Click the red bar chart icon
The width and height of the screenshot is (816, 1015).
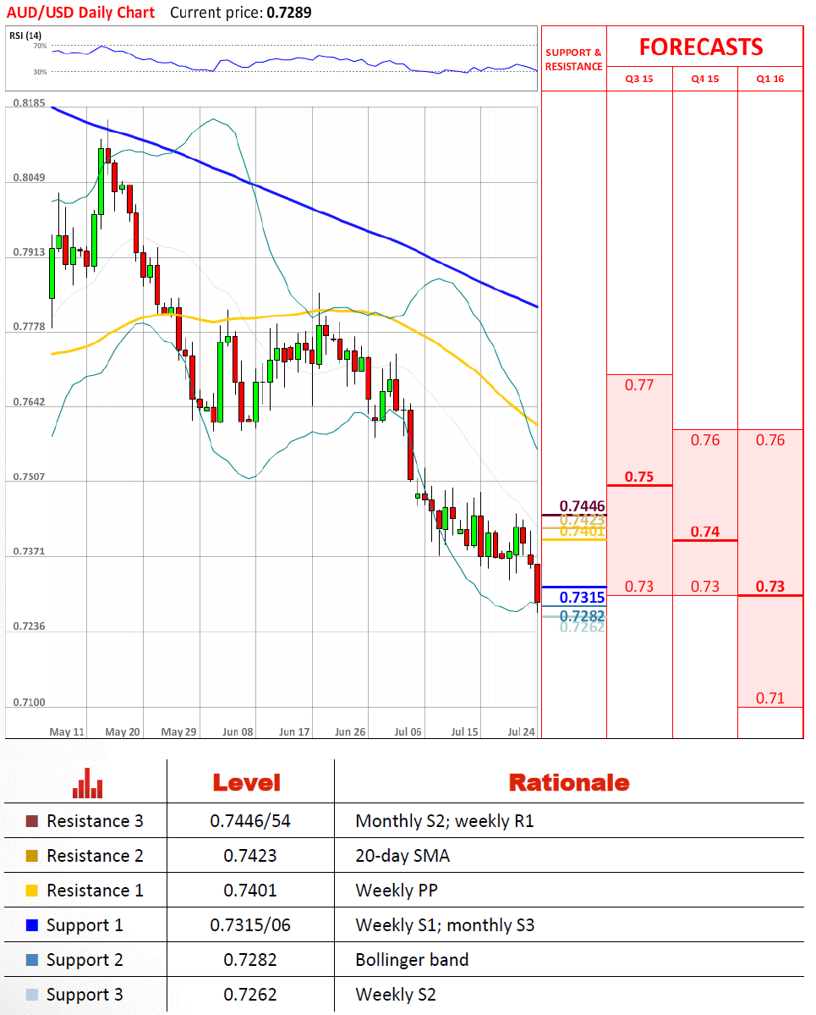click(x=87, y=783)
